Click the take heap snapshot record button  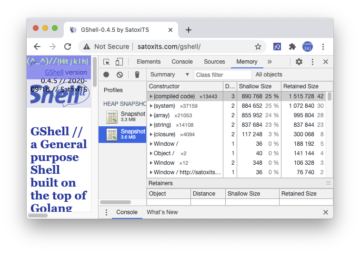(x=106, y=75)
